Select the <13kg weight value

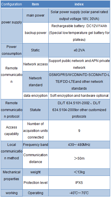click(79, 172)
